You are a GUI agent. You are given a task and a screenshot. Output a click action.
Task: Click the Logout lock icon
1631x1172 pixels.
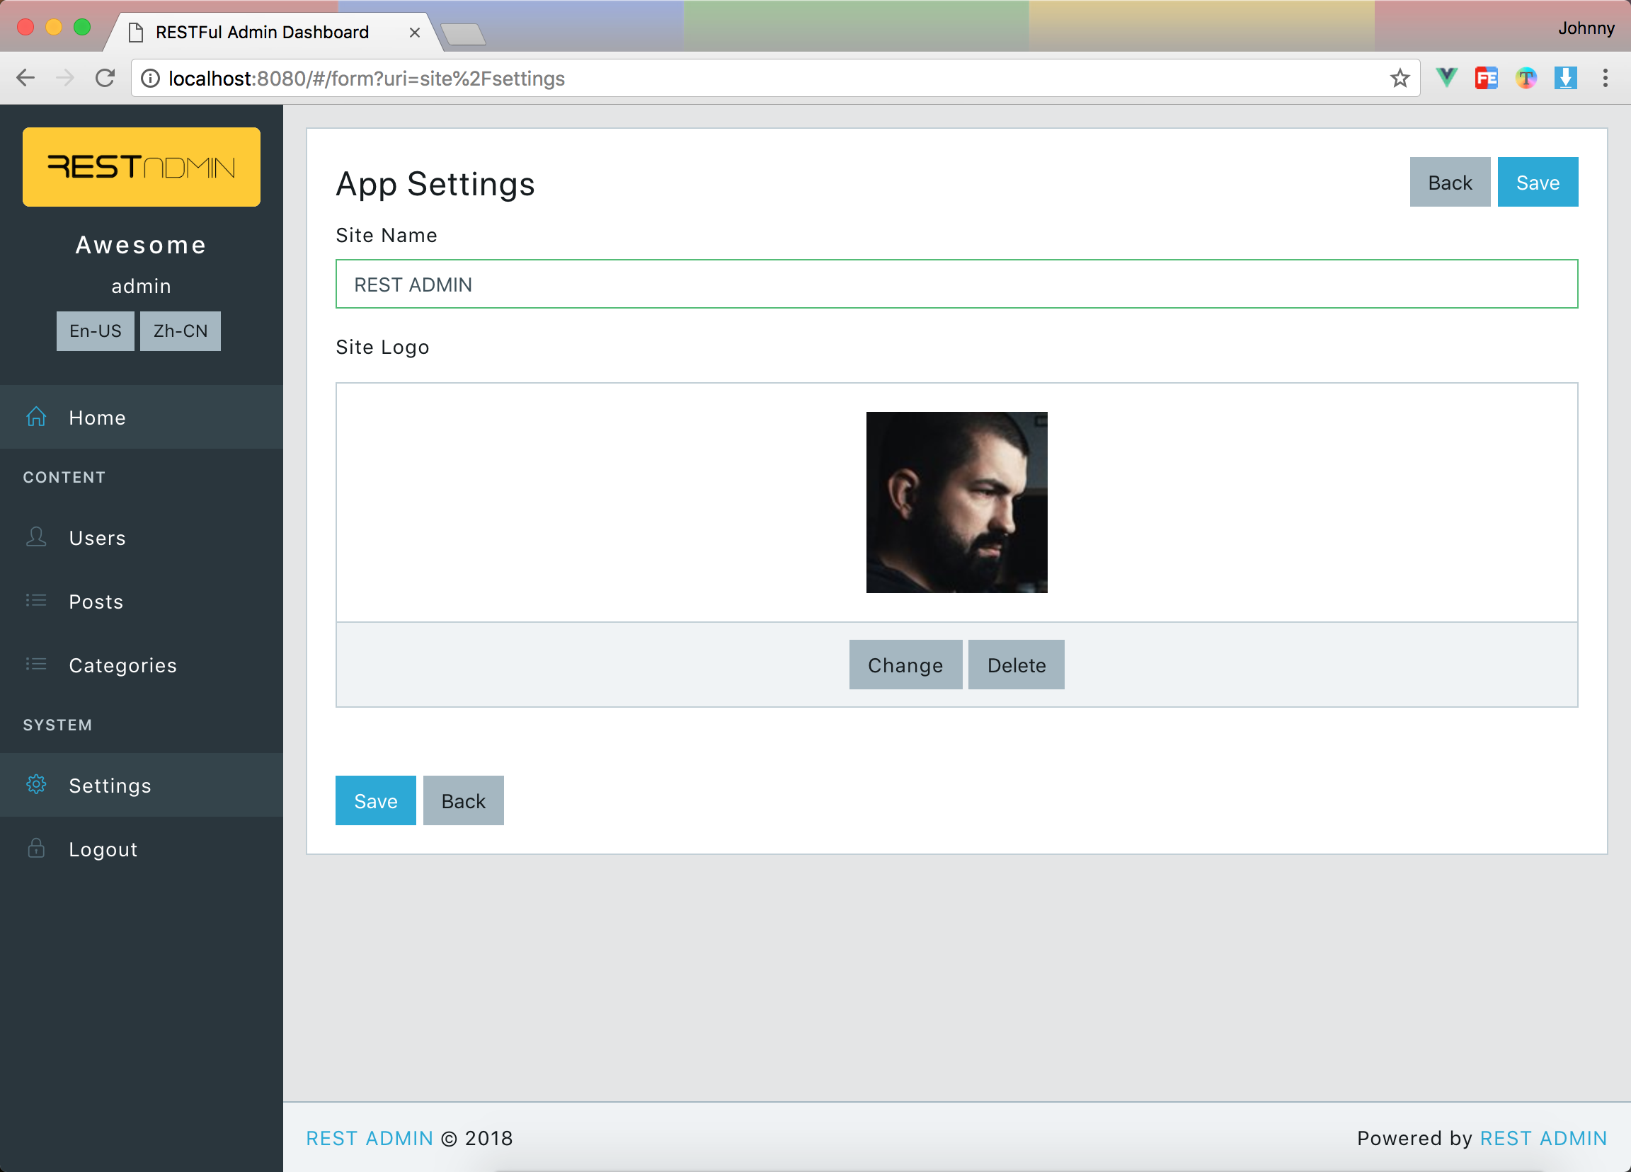(36, 849)
